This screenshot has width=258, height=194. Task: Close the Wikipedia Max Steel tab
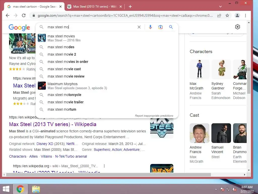click(121, 7)
